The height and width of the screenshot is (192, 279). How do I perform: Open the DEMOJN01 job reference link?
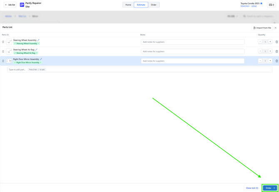pyautogui.click(x=249, y=6)
